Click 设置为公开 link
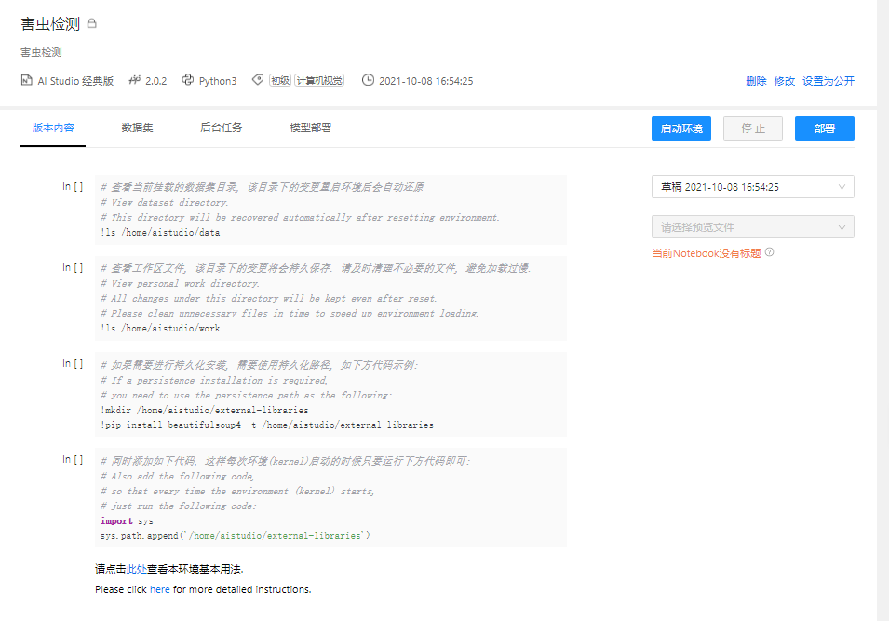The image size is (889, 621). [828, 81]
